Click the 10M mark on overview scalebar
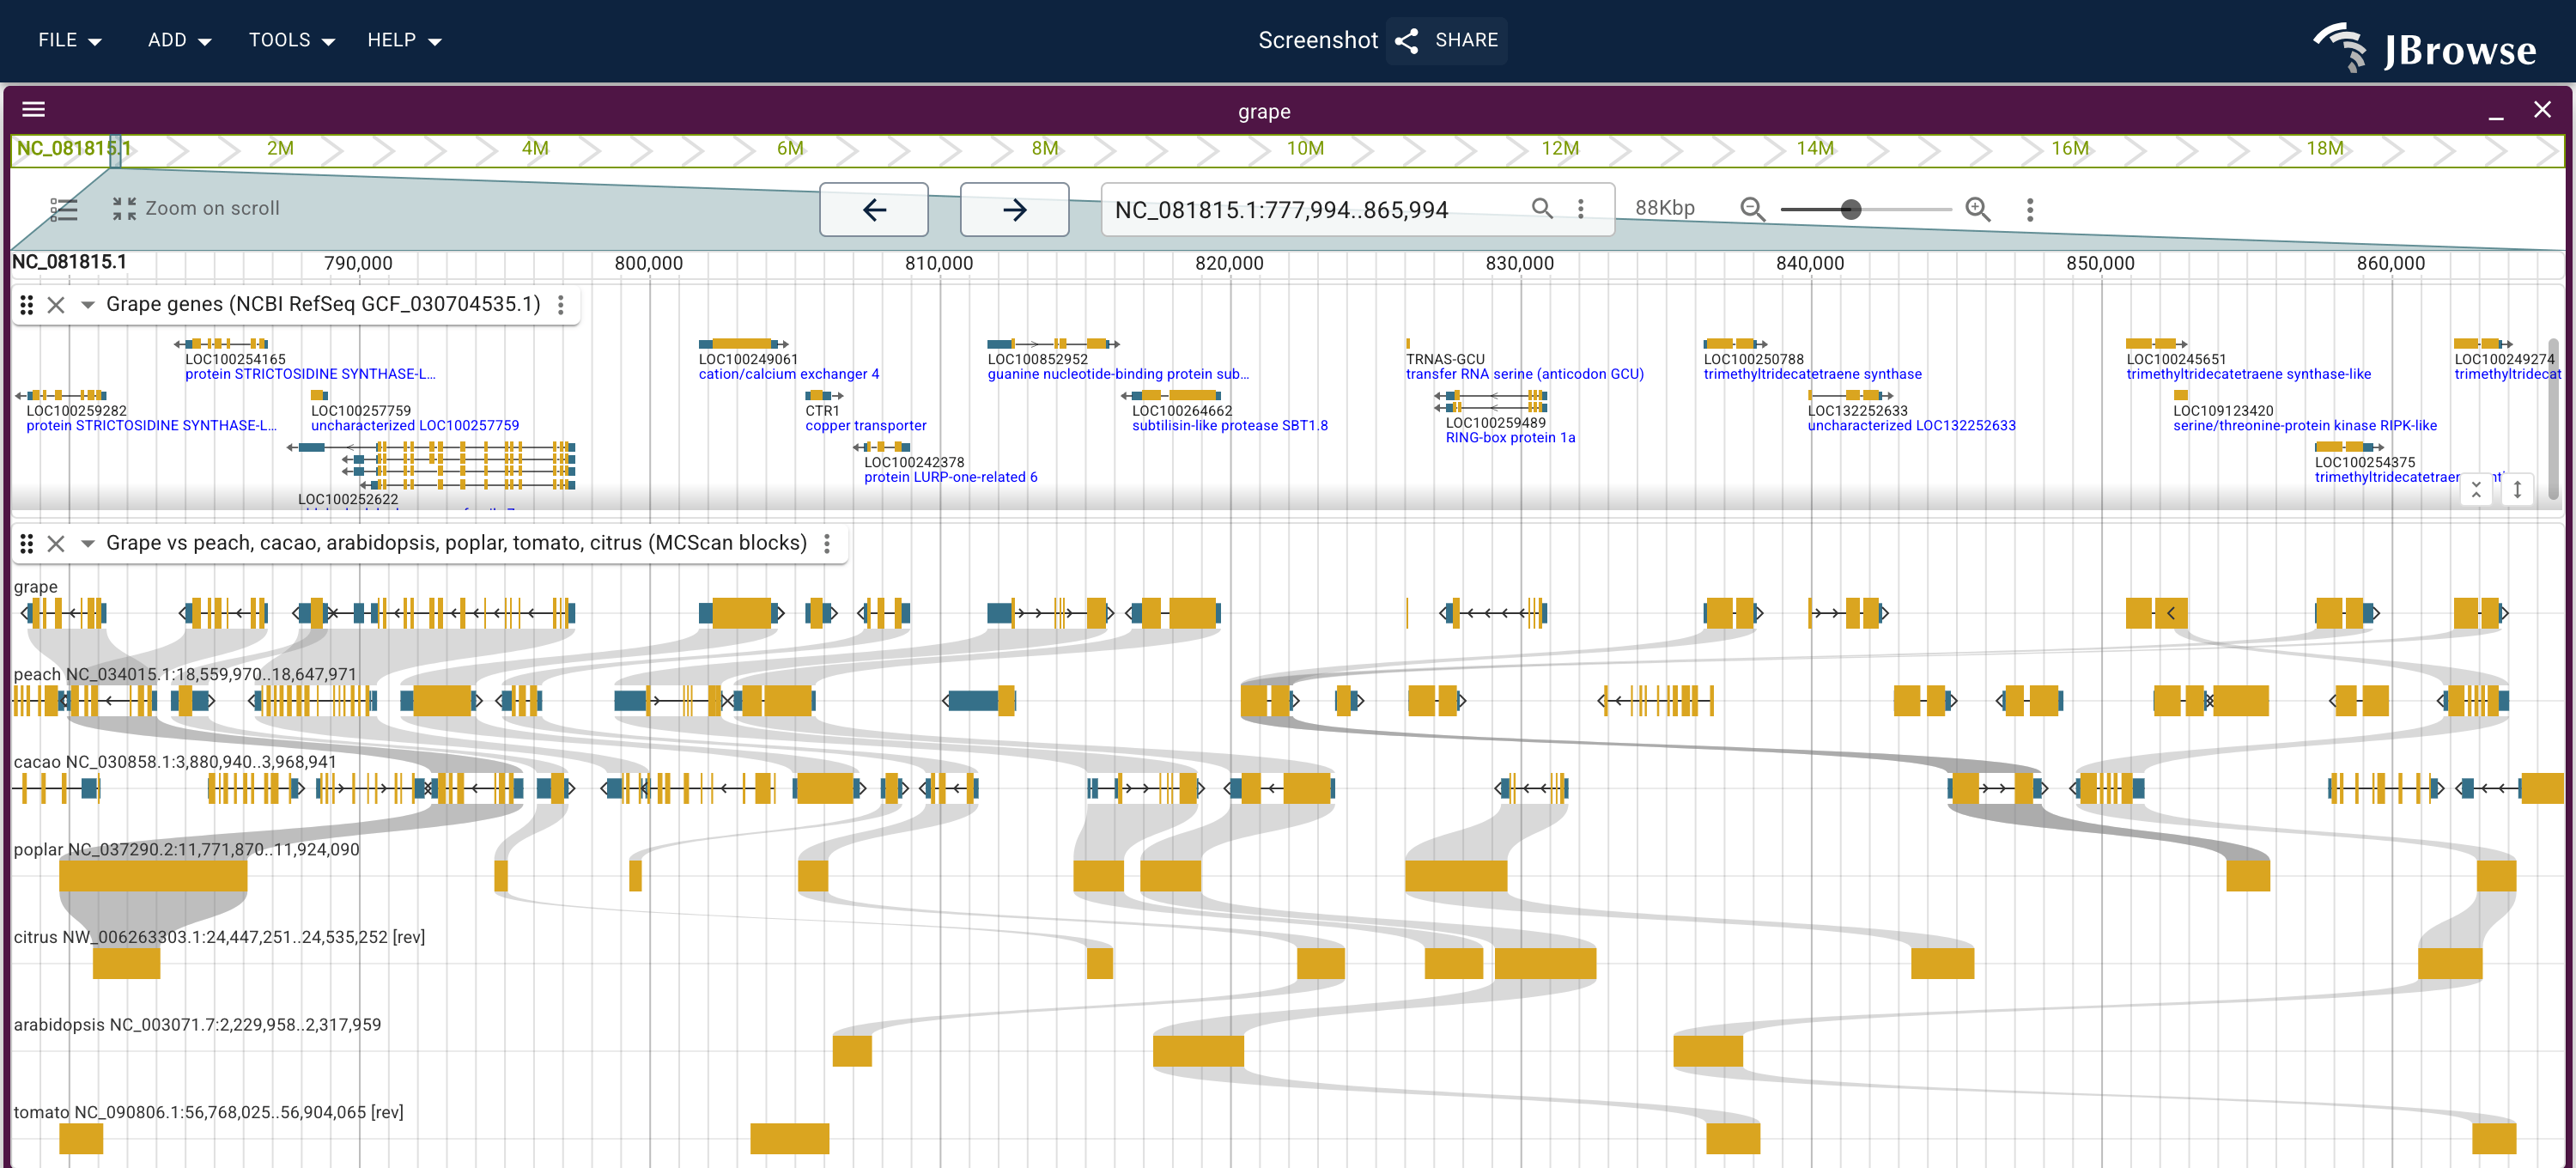 [1305, 148]
